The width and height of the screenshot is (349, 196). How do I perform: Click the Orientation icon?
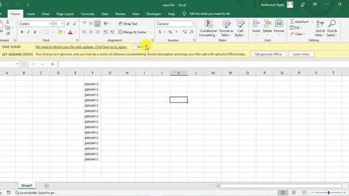point(106,23)
